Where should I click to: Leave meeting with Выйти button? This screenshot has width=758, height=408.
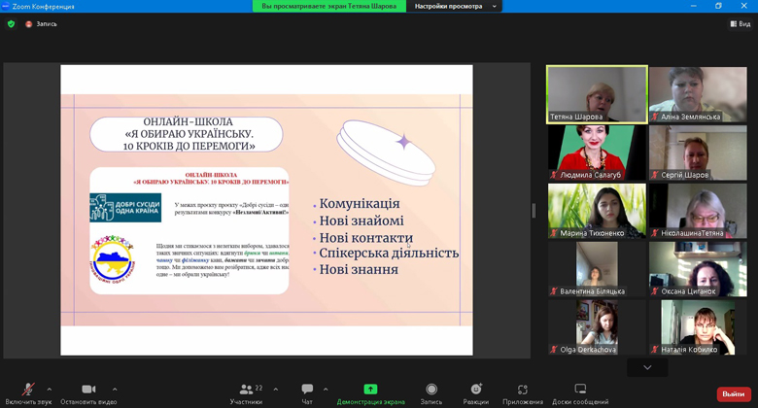pyautogui.click(x=734, y=394)
